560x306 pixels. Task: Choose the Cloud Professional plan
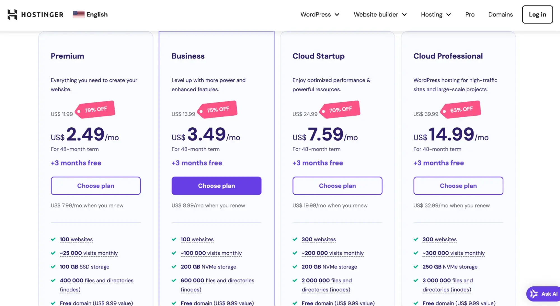458,186
